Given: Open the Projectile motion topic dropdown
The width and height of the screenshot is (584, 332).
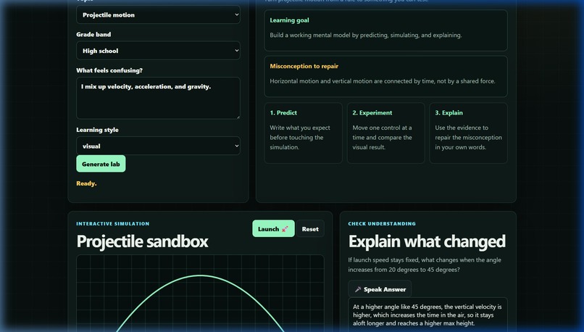Looking at the screenshot, I should (x=158, y=14).
